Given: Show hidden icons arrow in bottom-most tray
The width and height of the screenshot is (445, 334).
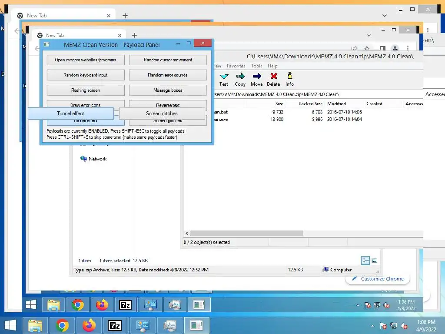Looking at the screenshot, I should point(372,326).
